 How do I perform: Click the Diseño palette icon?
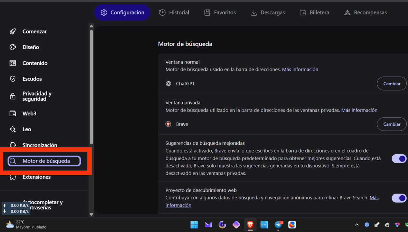(13, 47)
